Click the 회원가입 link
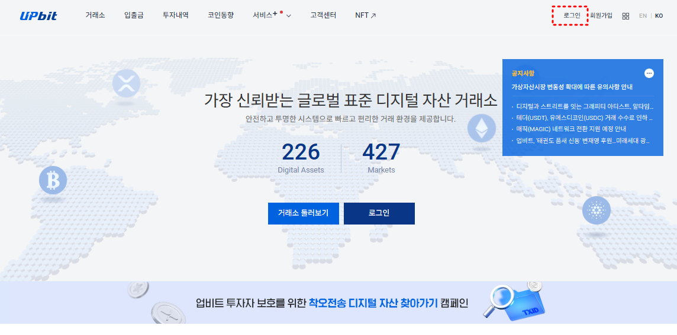 [x=601, y=15]
